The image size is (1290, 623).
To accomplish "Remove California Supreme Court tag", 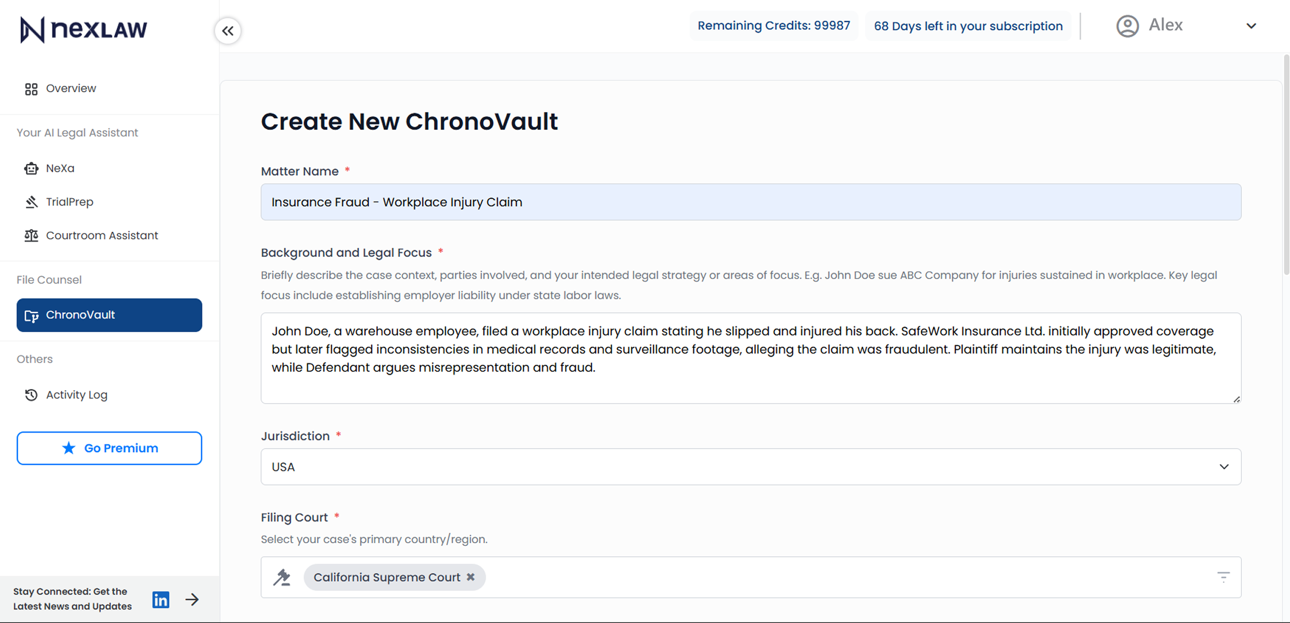I will pyautogui.click(x=471, y=577).
